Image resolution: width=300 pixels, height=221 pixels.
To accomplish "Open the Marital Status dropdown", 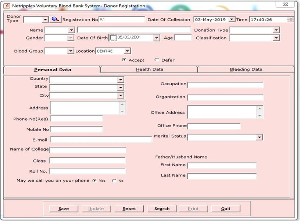I will click(x=259, y=137).
